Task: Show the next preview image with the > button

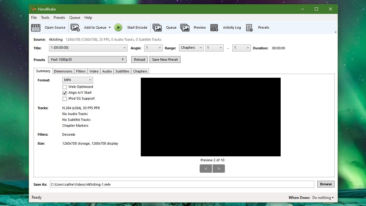Action: pos(219,168)
